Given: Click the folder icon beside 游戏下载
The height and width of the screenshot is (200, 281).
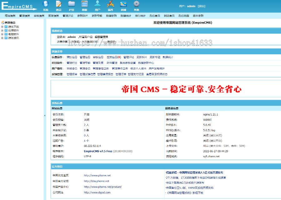Looking at the screenshot, I should (6, 27).
